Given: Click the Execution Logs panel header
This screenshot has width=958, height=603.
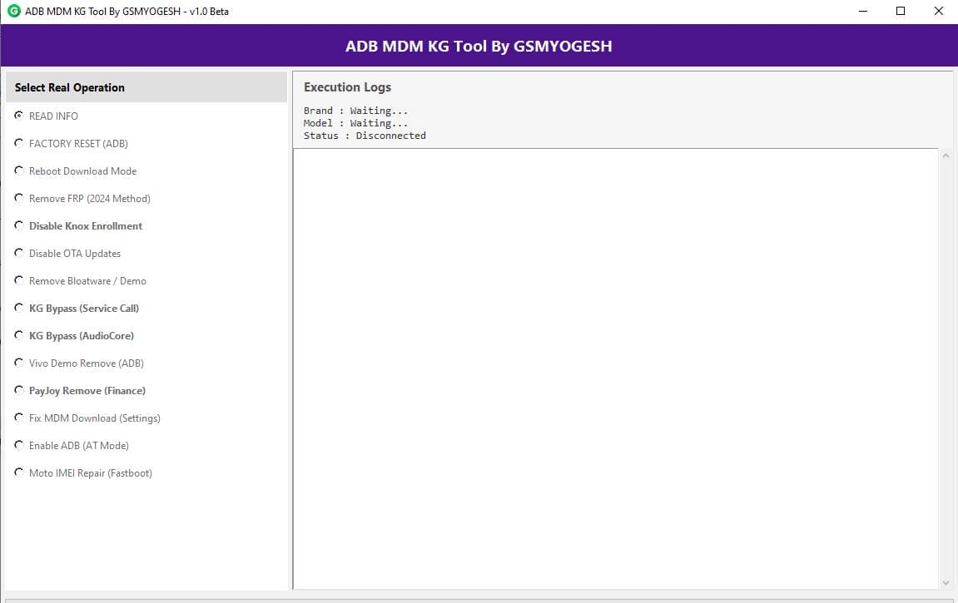Looking at the screenshot, I should (347, 86).
